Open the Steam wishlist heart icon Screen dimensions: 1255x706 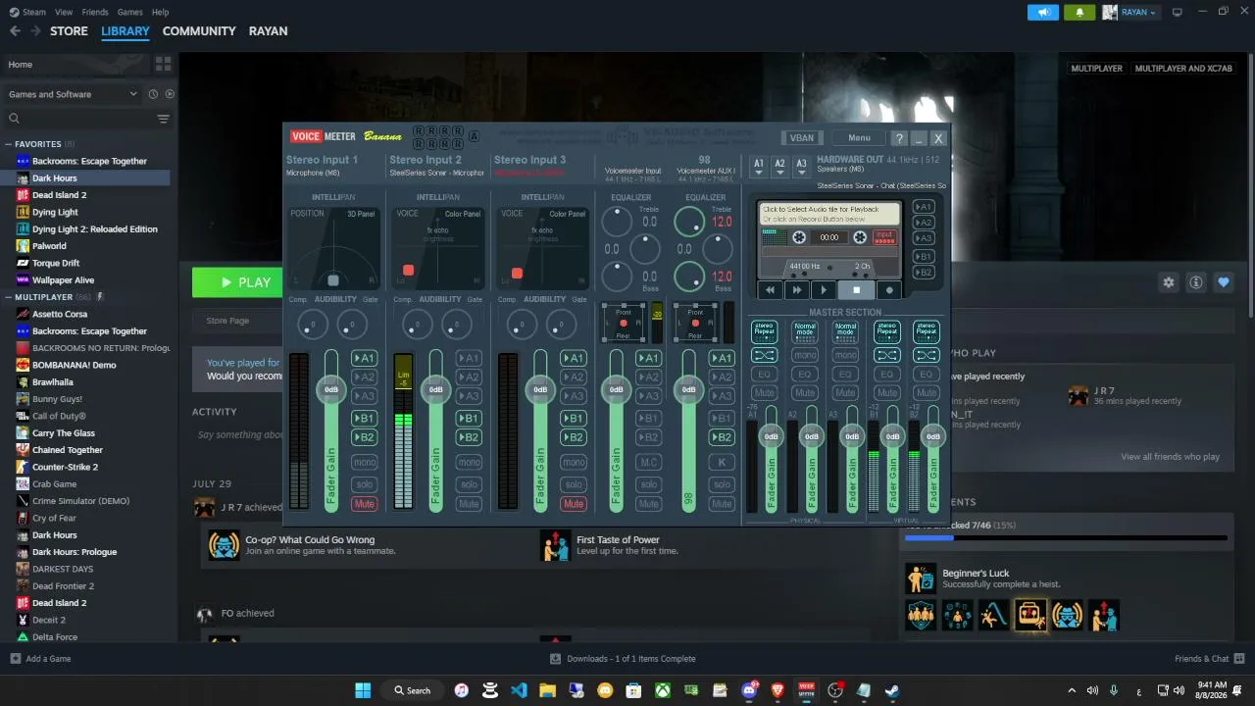click(1224, 282)
